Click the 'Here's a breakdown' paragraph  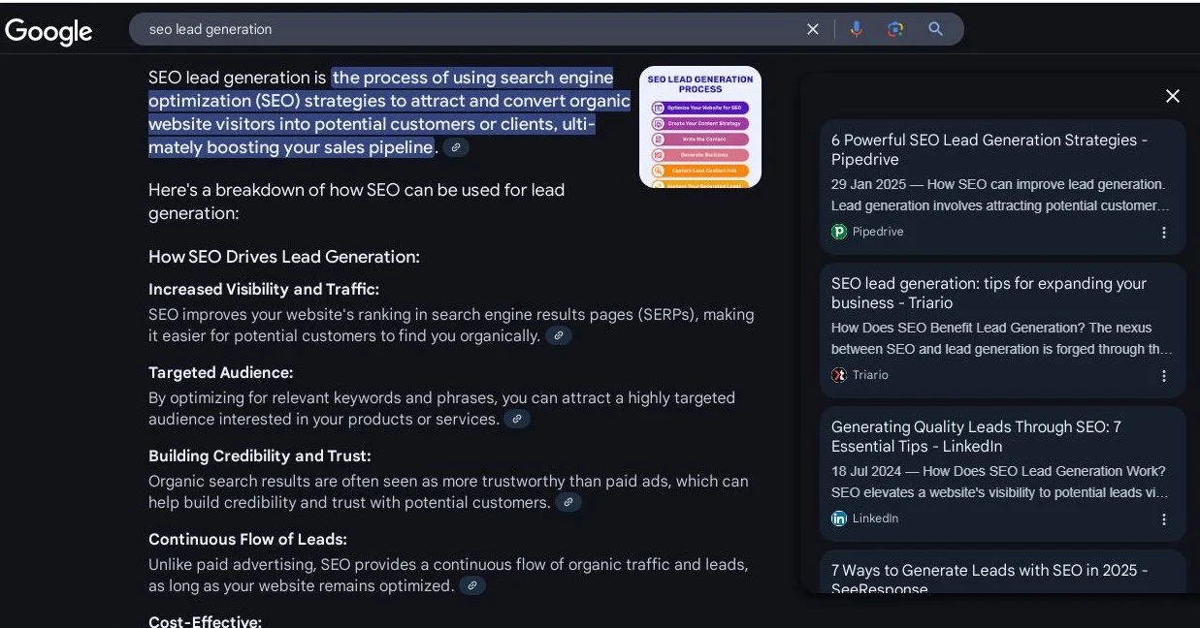click(356, 201)
